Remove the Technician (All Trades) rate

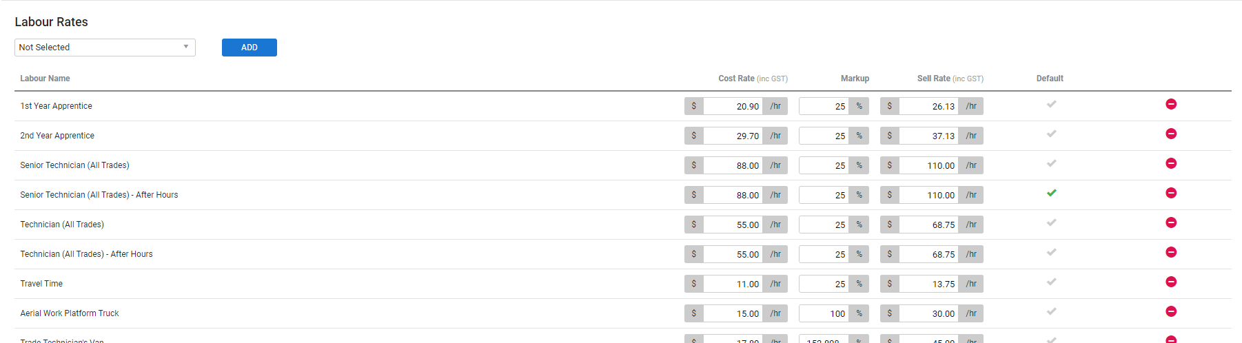point(1170,222)
